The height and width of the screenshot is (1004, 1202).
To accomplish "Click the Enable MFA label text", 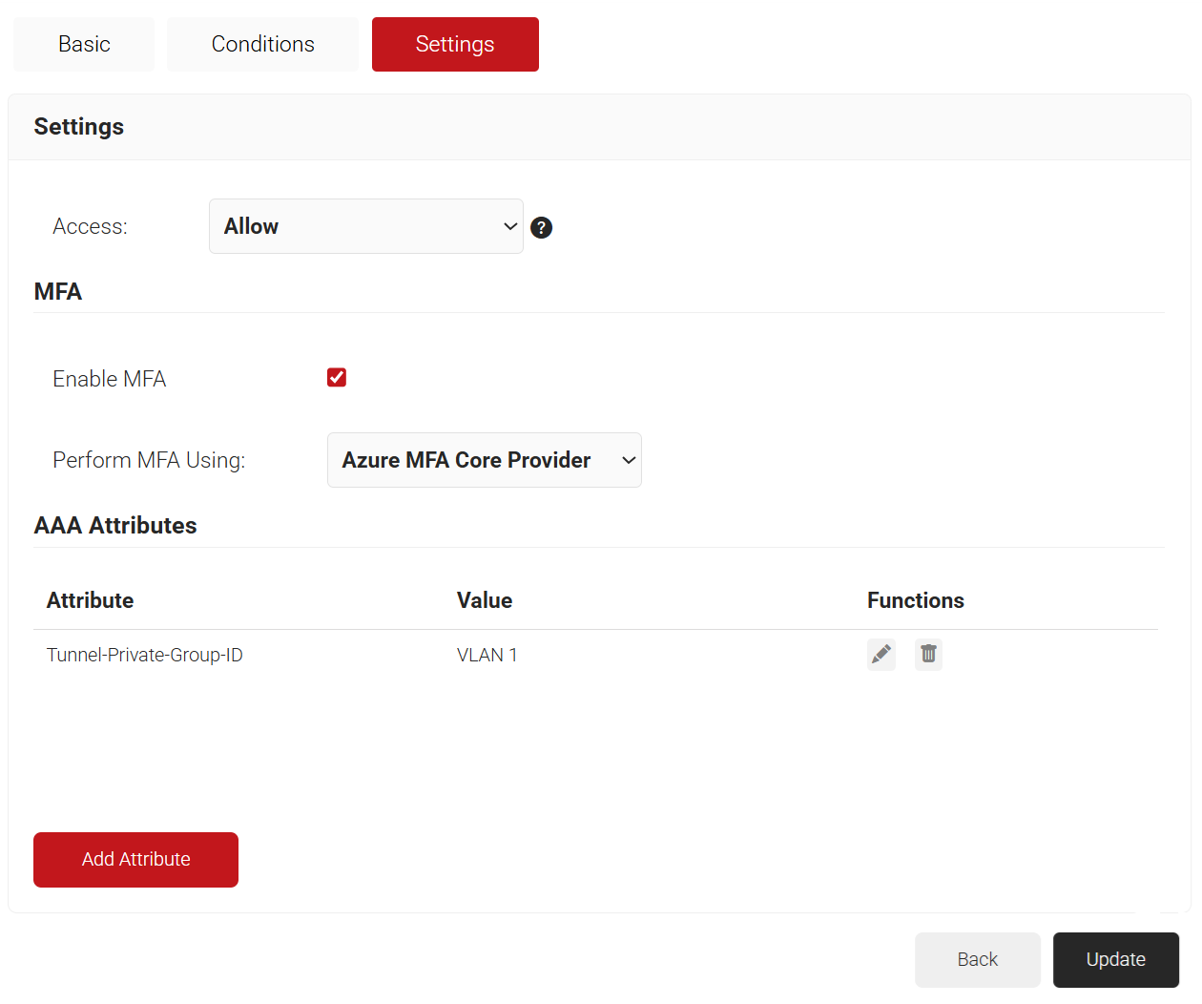I will tap(110, 379).
